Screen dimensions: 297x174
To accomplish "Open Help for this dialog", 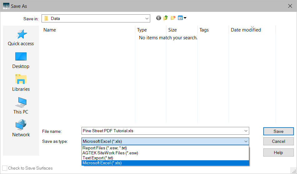I will pyautogui.click(x=278, y=152).
